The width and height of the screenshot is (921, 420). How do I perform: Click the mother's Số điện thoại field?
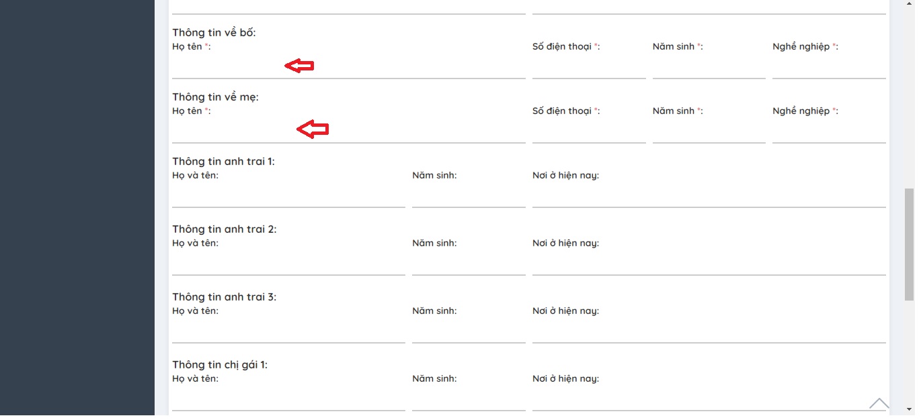588,132
